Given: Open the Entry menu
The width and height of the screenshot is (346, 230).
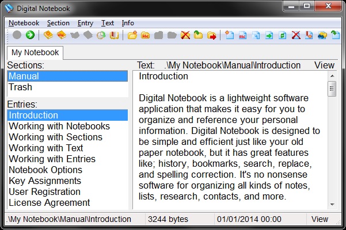Looking at the screenshot, I should coord(85,23).
